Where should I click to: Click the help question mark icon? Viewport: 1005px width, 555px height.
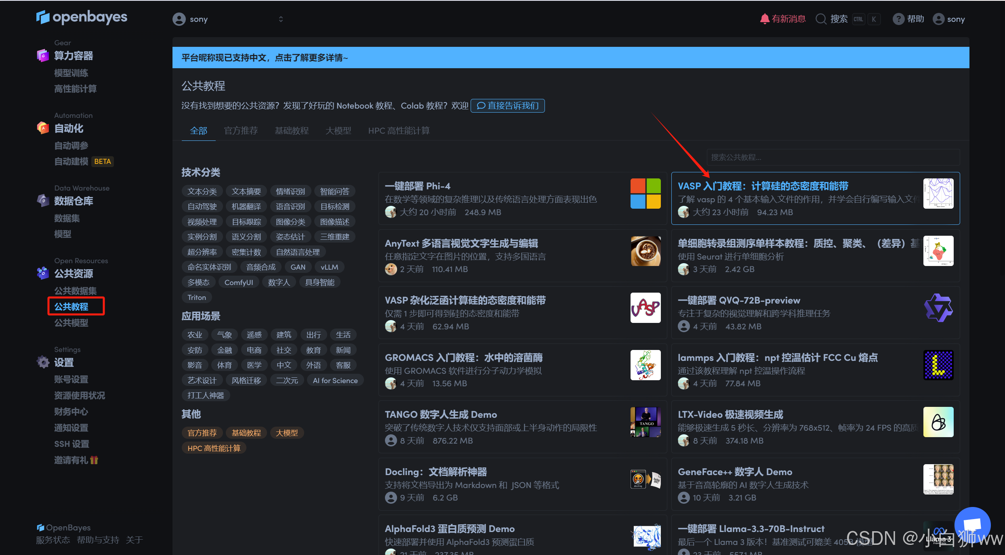coord(898,19)
